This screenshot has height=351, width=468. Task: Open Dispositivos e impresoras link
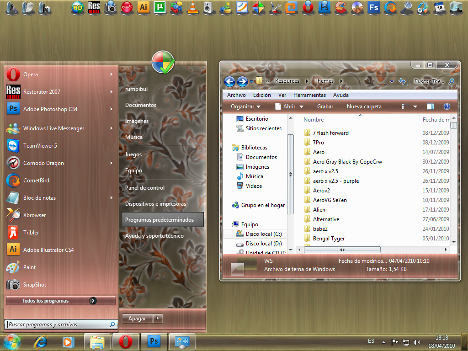click(x=155, y=204)
